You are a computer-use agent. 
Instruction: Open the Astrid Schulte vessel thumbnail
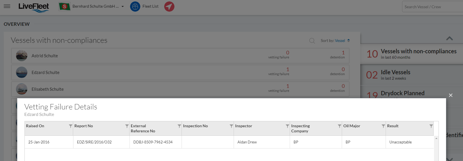pos(22,56)
